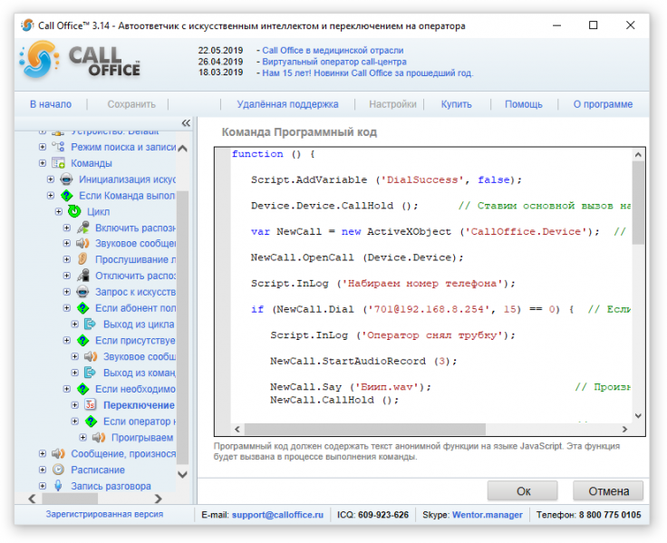Open the Настройки menu item
The height and width of the screenshot is (543, 667).
pos(392,104)
